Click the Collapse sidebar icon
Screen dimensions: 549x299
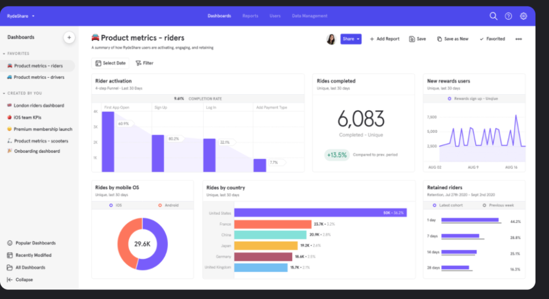click(10, 280)
